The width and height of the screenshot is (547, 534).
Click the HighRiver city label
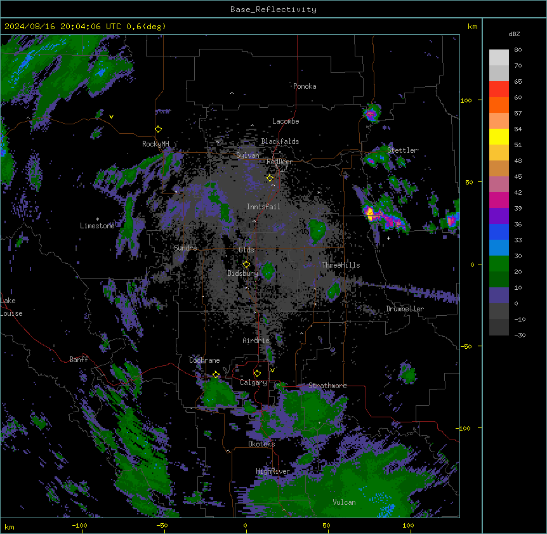tap(273, 471)
